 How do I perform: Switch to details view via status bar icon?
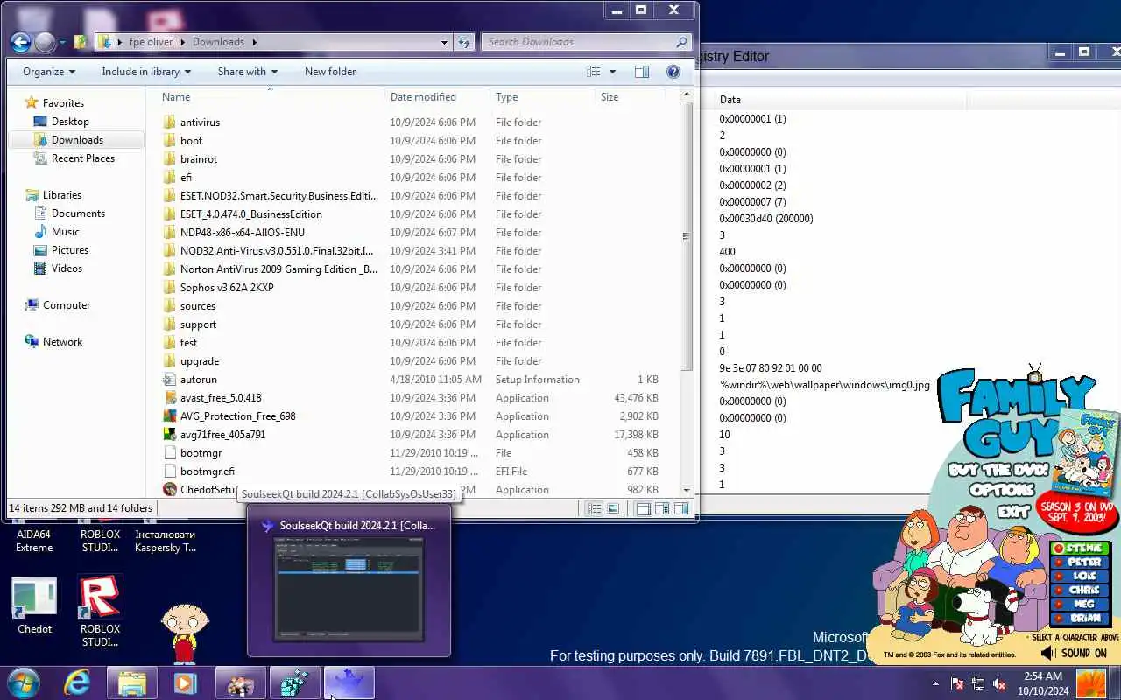click(593, 508)
